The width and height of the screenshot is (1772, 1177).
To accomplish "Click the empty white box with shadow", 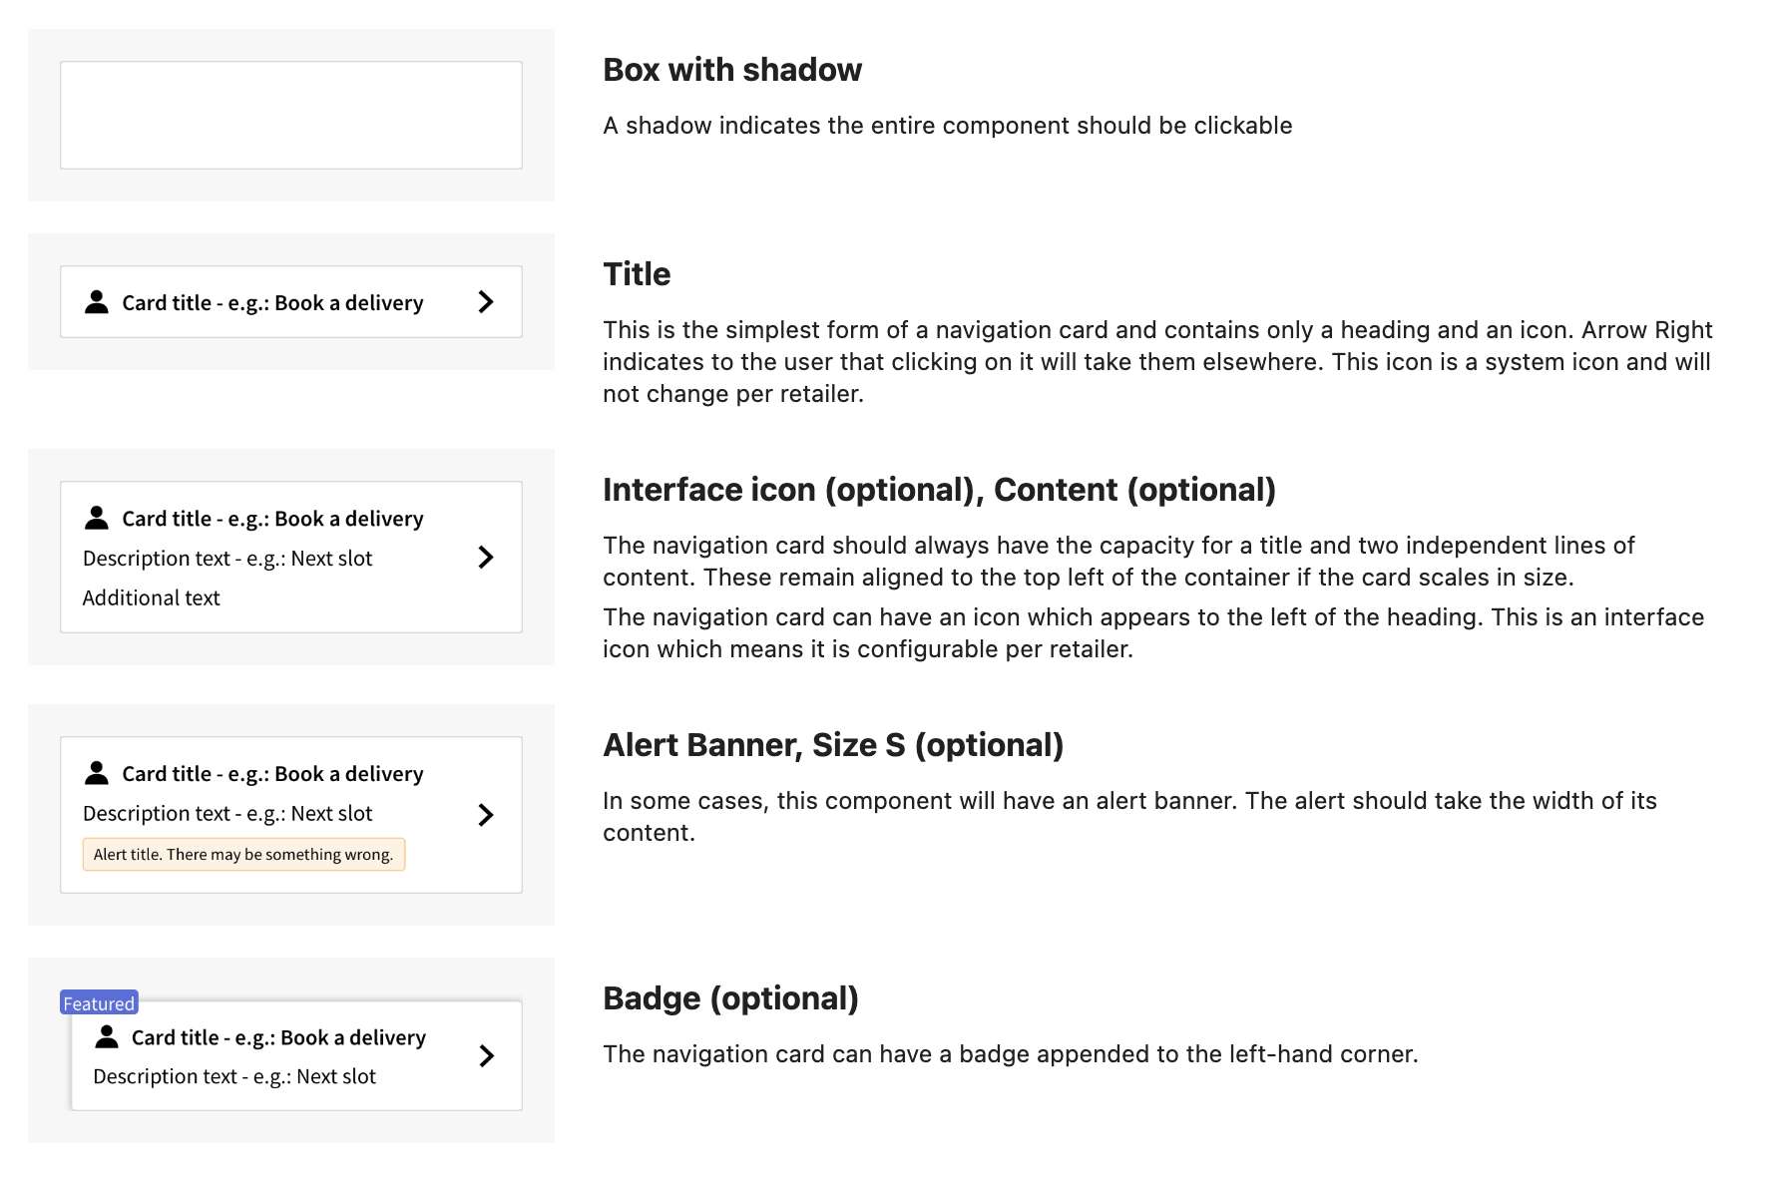I will point(291,116).
